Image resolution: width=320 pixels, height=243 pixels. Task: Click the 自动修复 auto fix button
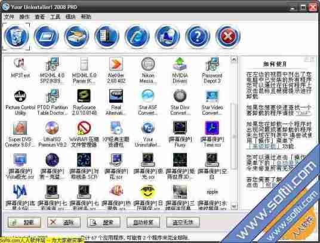click(143, 222)
